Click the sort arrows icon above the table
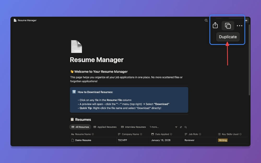The height and width of the screenshot is (163, 261). [181, 127]
